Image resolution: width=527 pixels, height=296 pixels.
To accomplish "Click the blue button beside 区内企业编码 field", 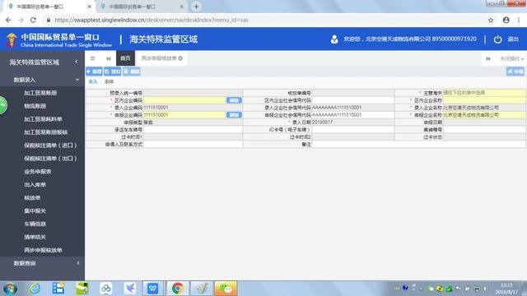I will pyautogui.click(x=234, y=100).
